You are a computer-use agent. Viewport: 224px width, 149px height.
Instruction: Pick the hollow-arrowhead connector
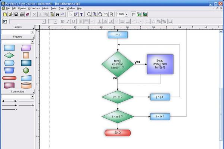tap(9, 109)
